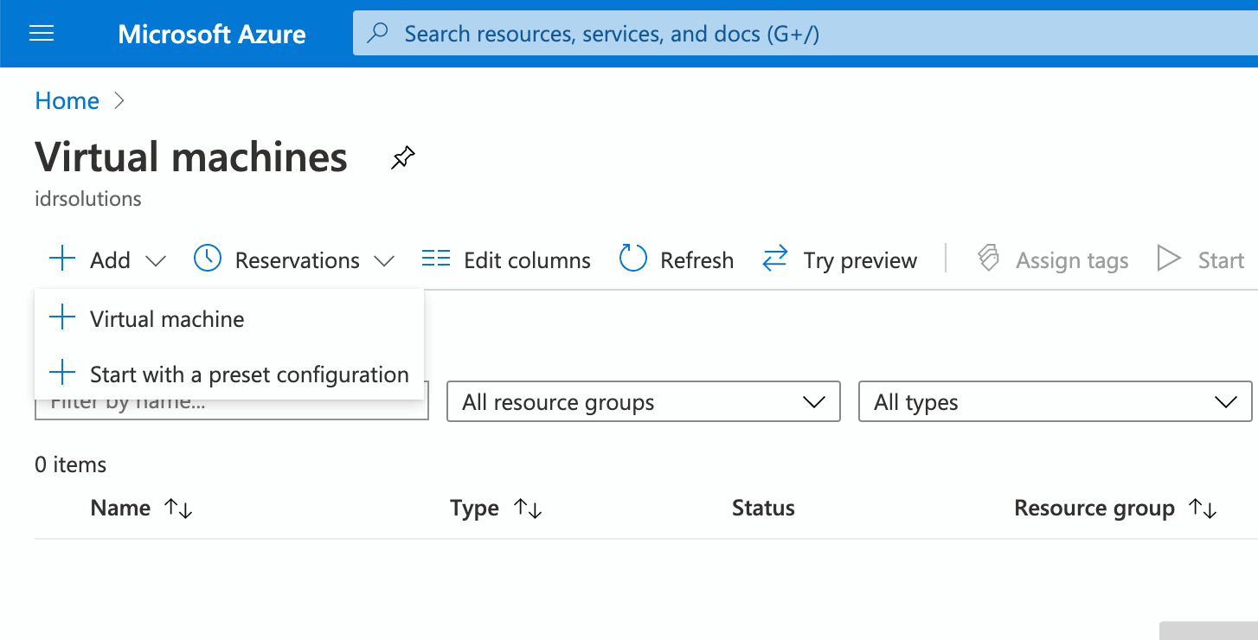The width and height of the screenshot is (1258, 640).
Task: Collapse the Add dropdown chevron
Action: [x=155, y=260]
